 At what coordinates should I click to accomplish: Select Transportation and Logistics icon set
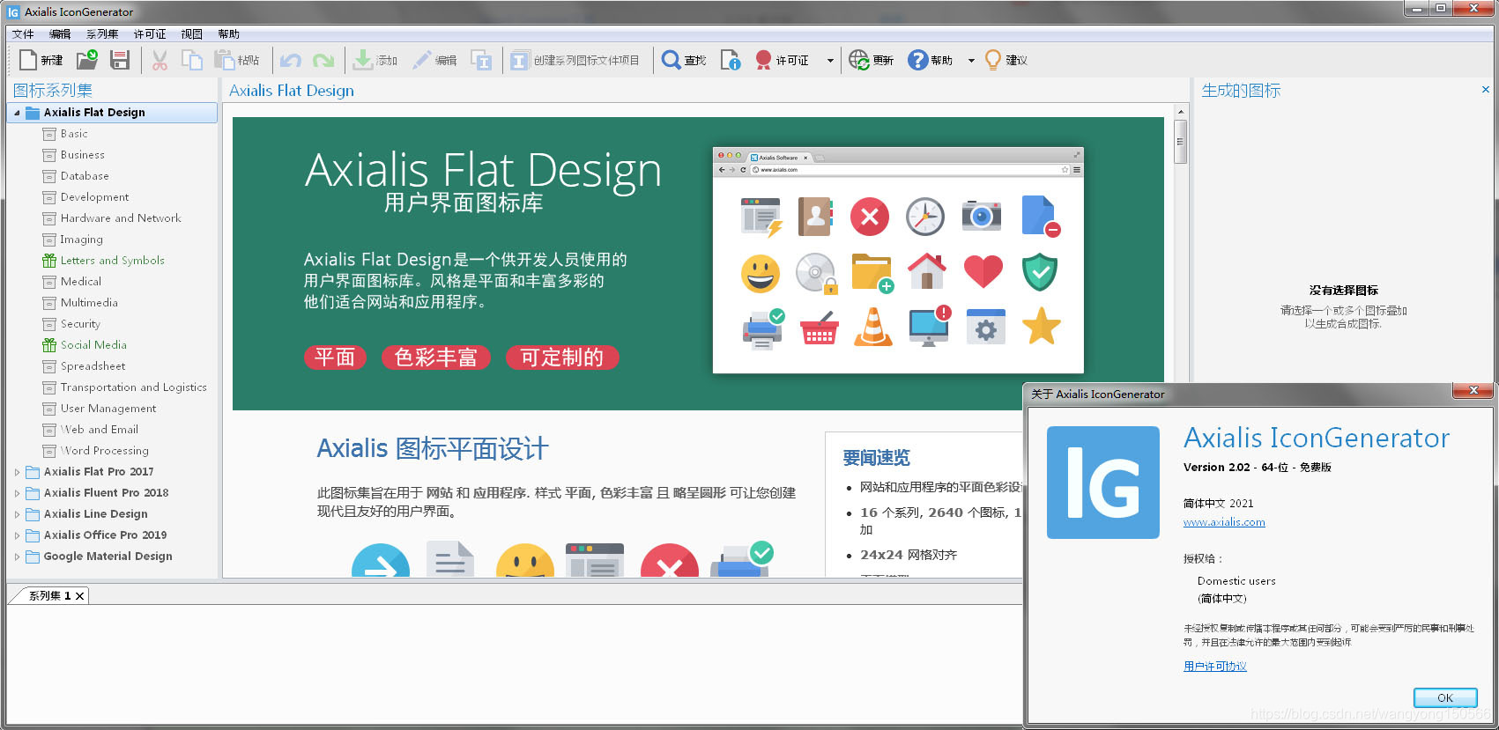[x=133, y=387]
